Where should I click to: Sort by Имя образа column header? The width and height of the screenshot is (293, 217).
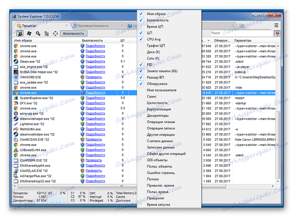point(47,40)
